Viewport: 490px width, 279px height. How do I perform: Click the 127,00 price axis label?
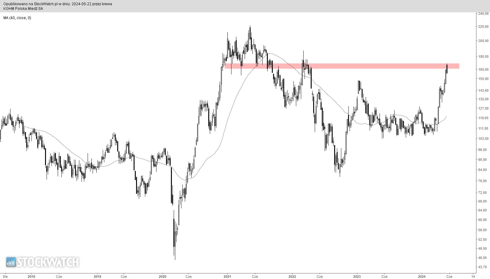pos(483,108)
